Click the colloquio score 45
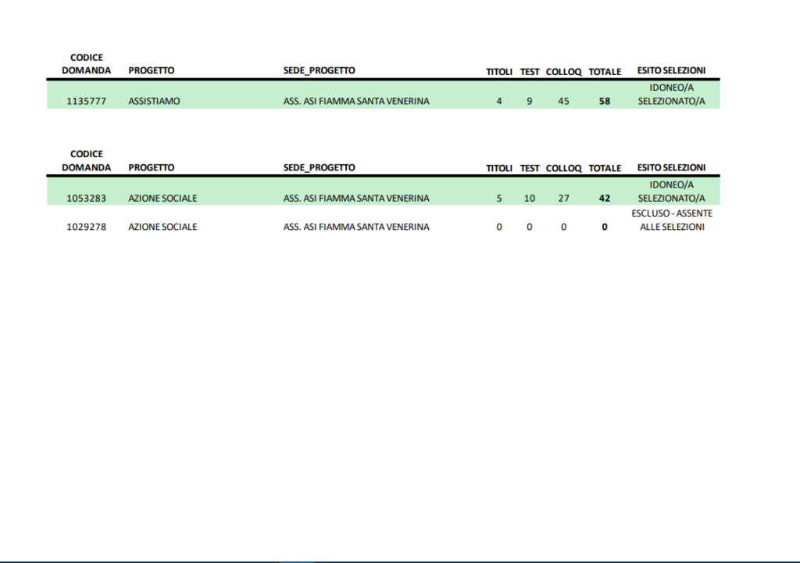Viewport: 800px width, 563px height. point(563,101)
